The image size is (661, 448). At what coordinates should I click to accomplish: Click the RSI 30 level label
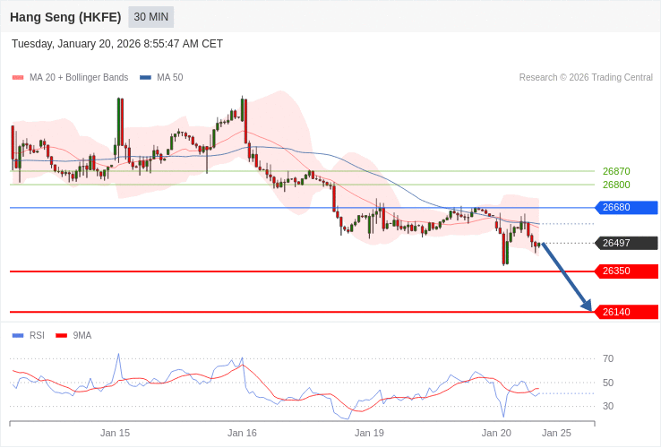pyautogui.click(x=608, y=406)
